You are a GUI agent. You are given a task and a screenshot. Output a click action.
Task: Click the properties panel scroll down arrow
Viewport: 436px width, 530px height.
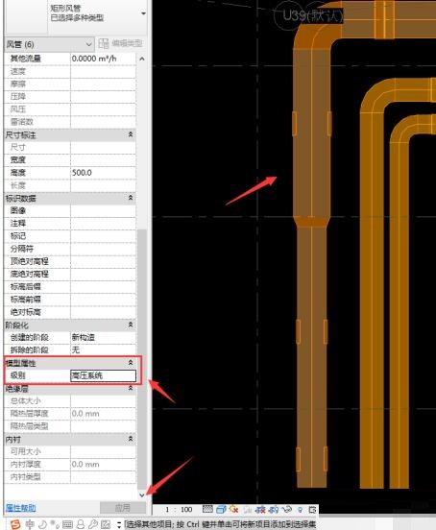[x=142, y=495]
